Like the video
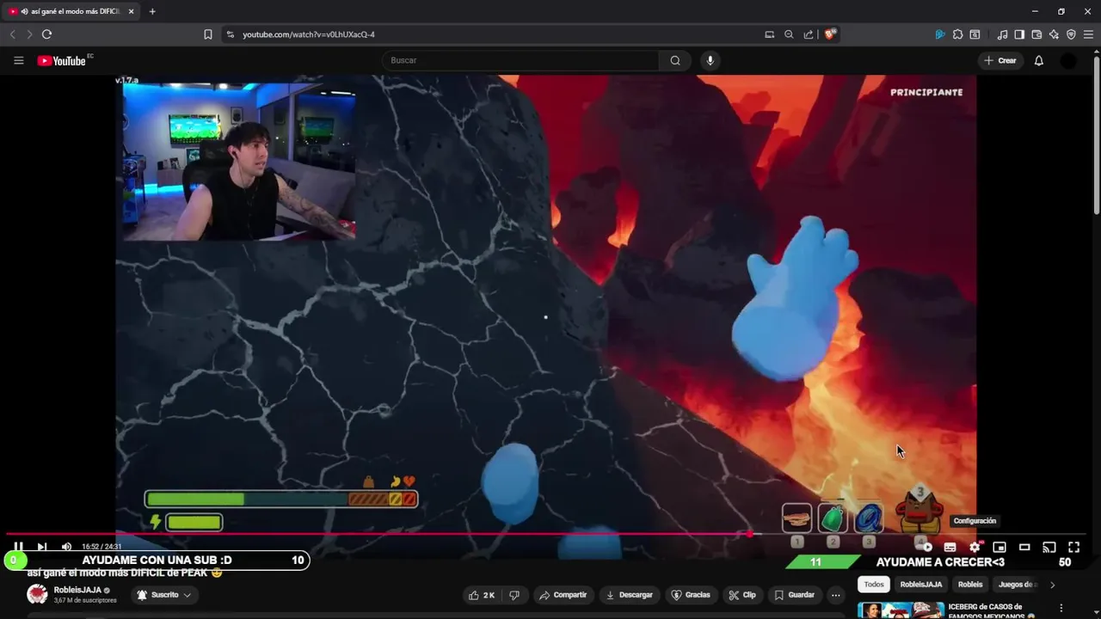The height and width of the screenshot is (619, 1101). (x=481, y=595)
